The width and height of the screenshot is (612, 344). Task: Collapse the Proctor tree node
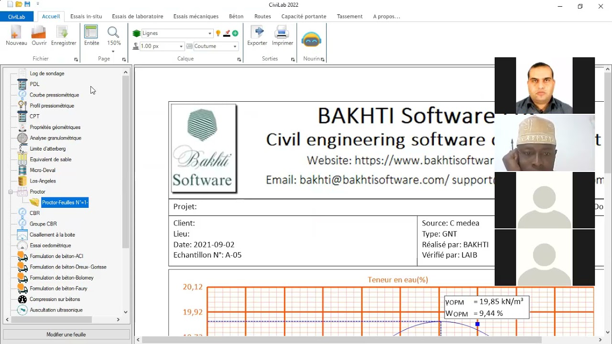(x=11, y=192)
